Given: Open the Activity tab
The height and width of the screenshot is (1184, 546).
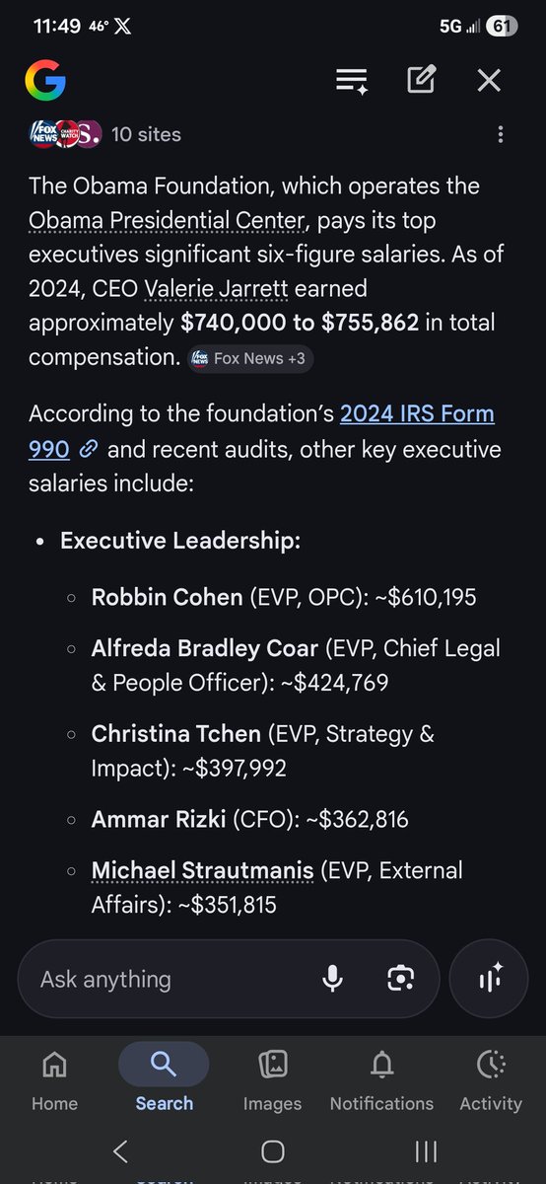Looking at the screenshot, I should (491, 1080).
